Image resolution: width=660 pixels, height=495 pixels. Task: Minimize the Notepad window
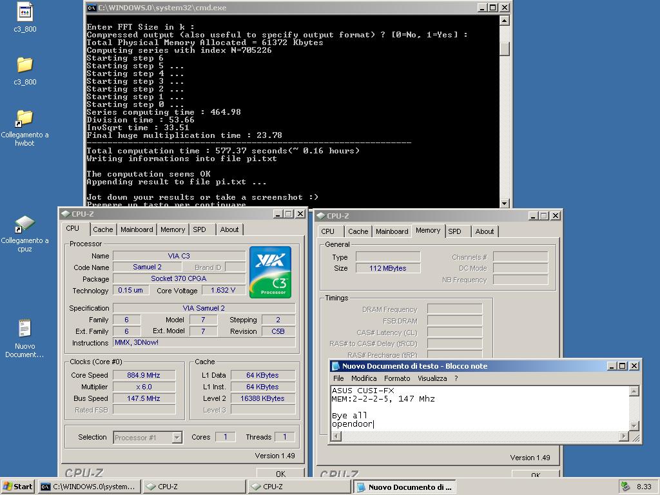(x=612, y=366)
